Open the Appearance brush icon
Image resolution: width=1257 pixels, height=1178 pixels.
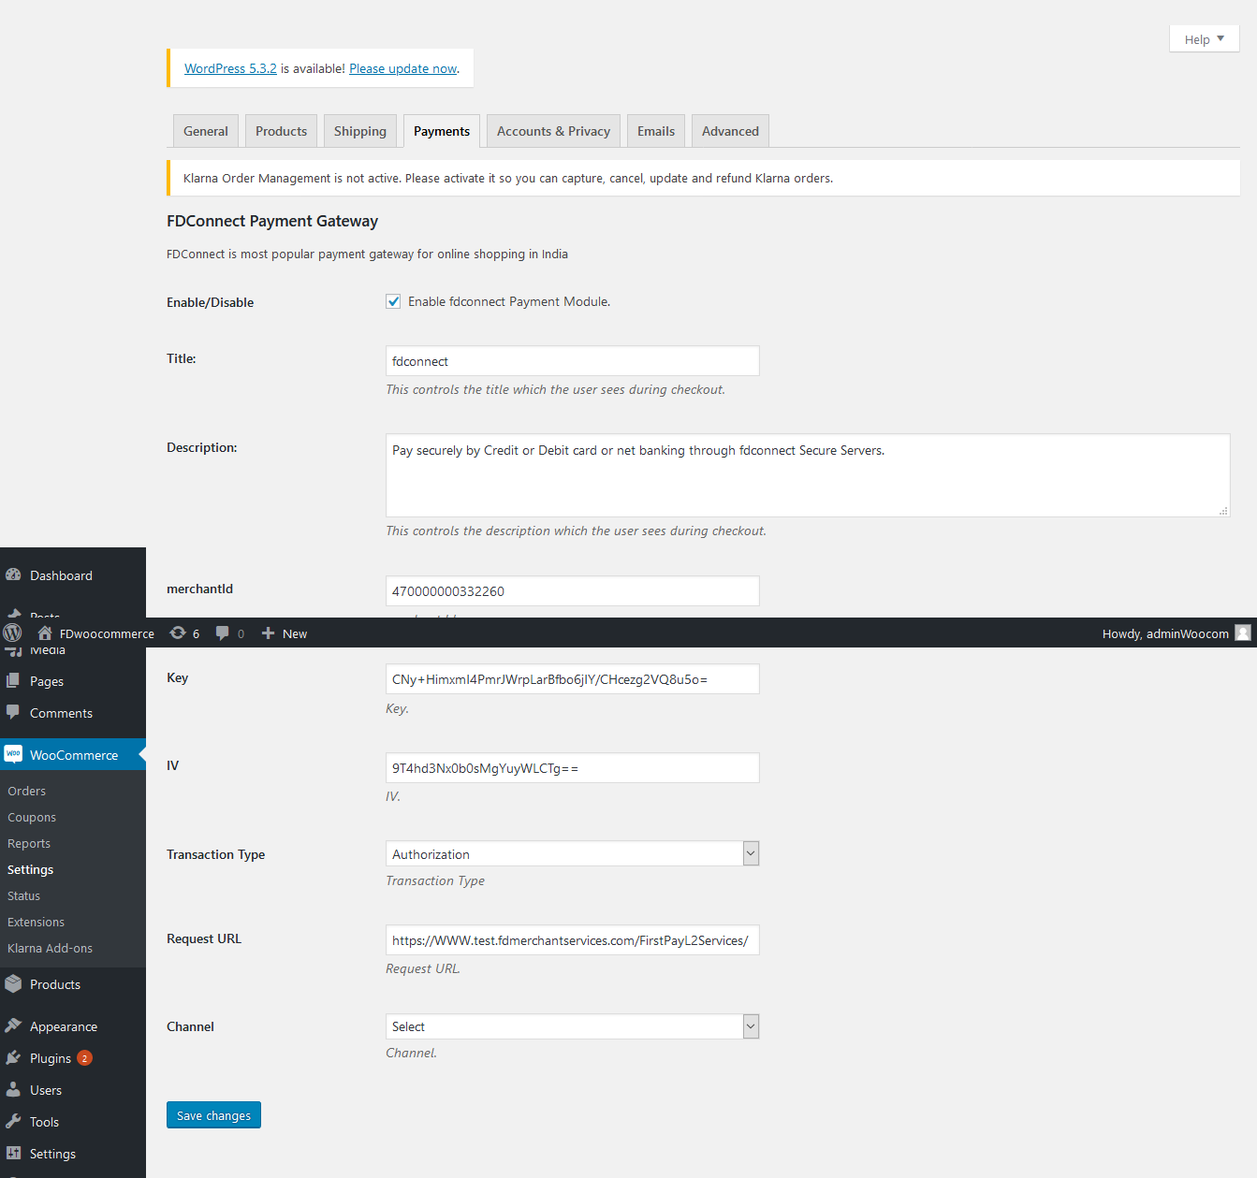point(13,1026)
